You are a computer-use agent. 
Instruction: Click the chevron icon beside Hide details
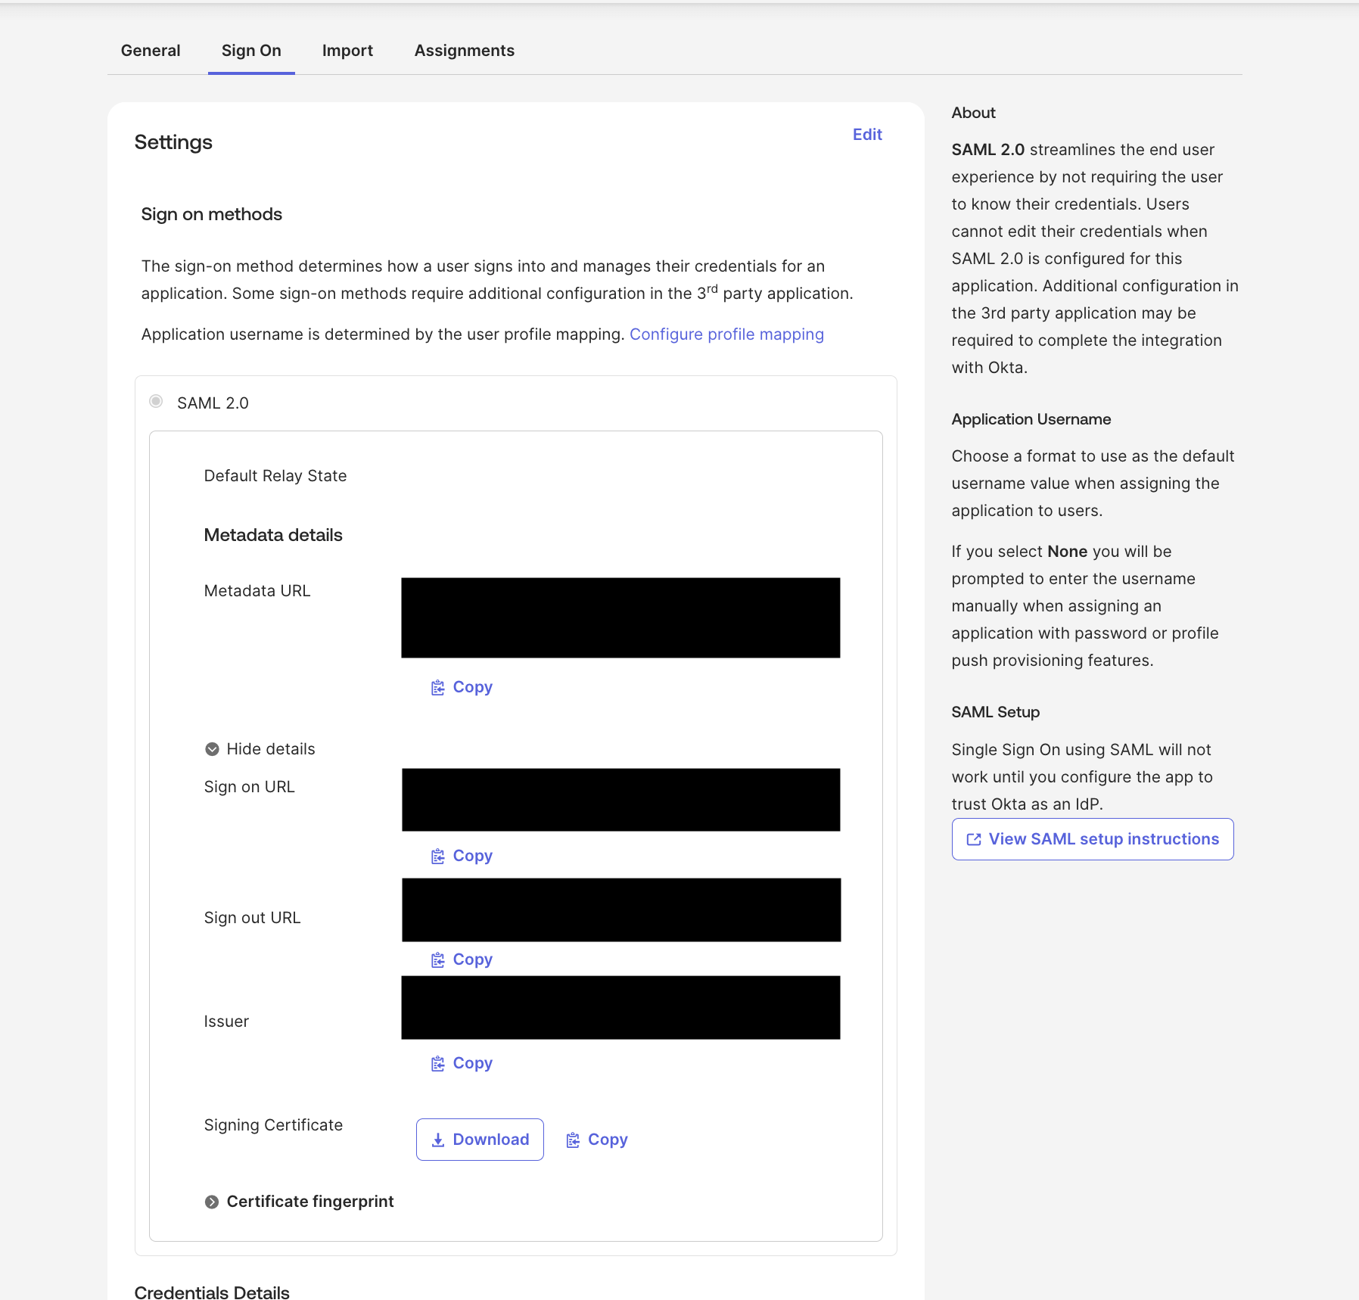pyautogui.click(x=213, y=749)
